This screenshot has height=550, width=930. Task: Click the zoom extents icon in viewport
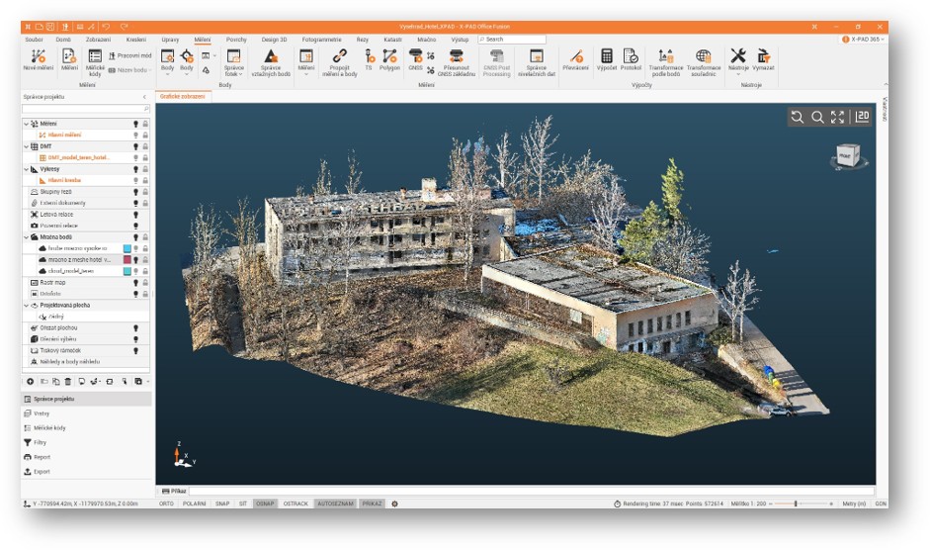[x=837, y=117]
